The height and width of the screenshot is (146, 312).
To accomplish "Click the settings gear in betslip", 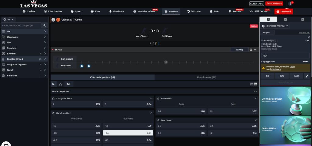I will click(263, 26).
